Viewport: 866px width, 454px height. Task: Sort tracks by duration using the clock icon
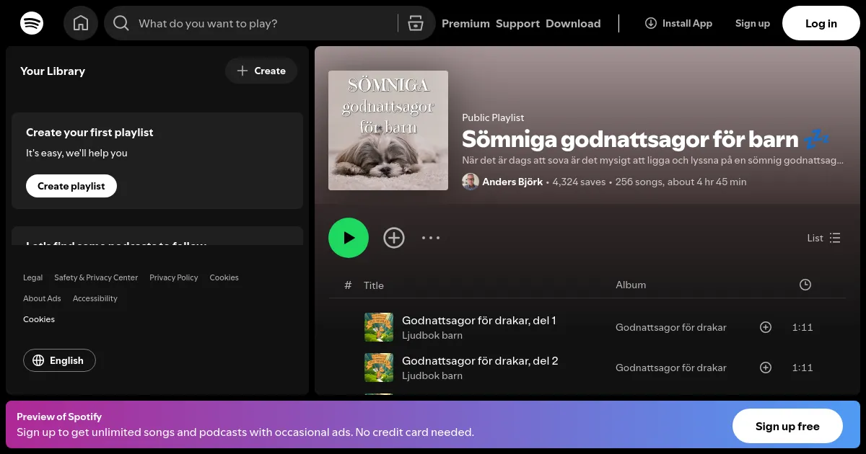pyautogui.click(x=805, y=285)
